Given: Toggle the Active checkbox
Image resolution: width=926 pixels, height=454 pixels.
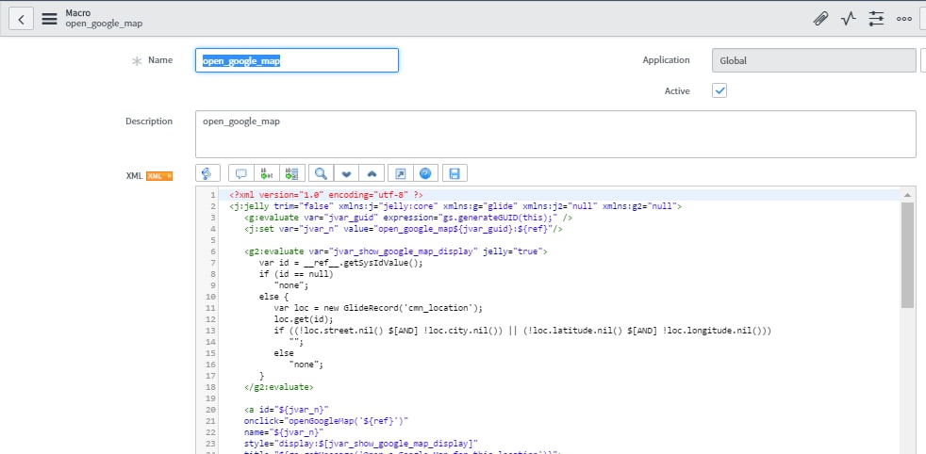Looking at the screenshot, I should (719, 90).
